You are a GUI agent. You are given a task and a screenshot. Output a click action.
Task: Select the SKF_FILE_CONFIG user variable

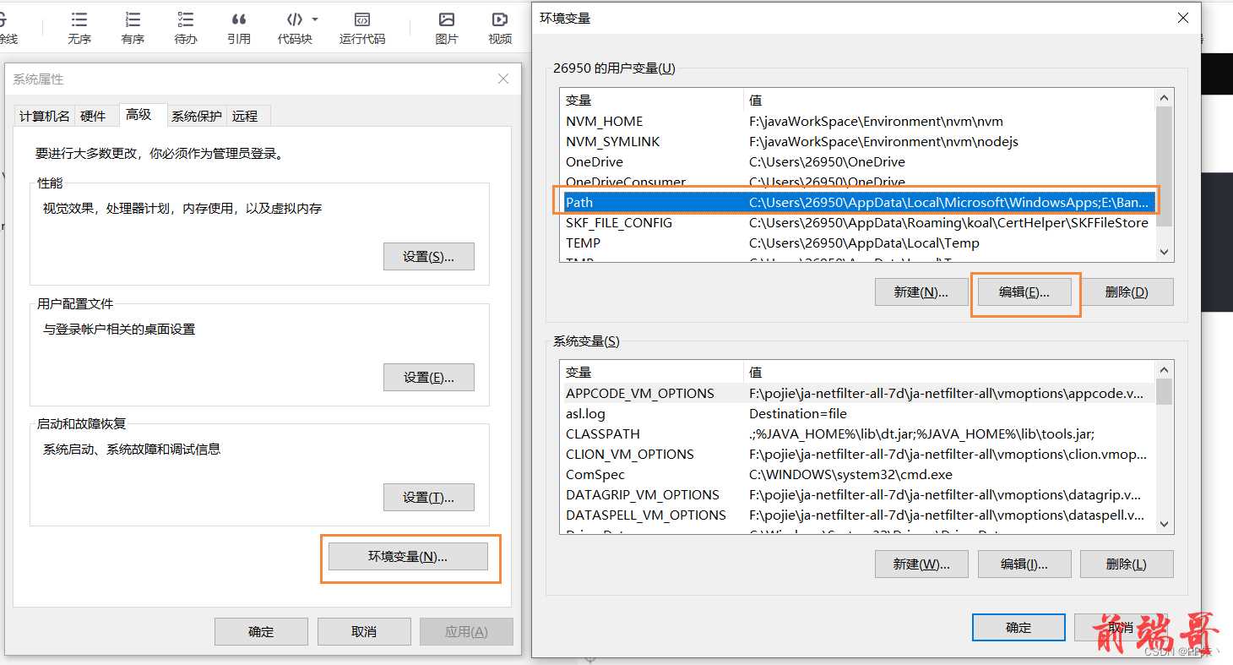point(857,222)
